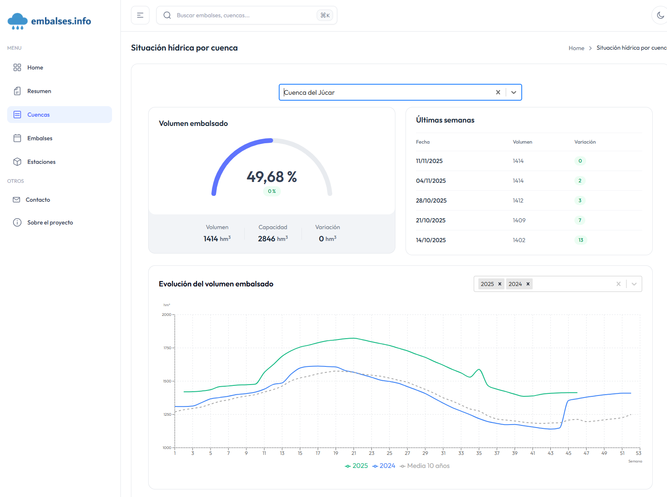Toggle the 2025 series in chart legend
Image resolution: width=667 pixels, height=497 pixels.
356,466
